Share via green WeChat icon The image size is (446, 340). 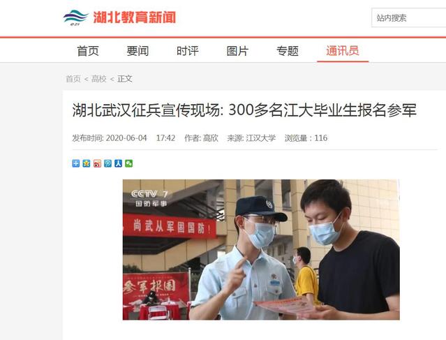(129, 163)
